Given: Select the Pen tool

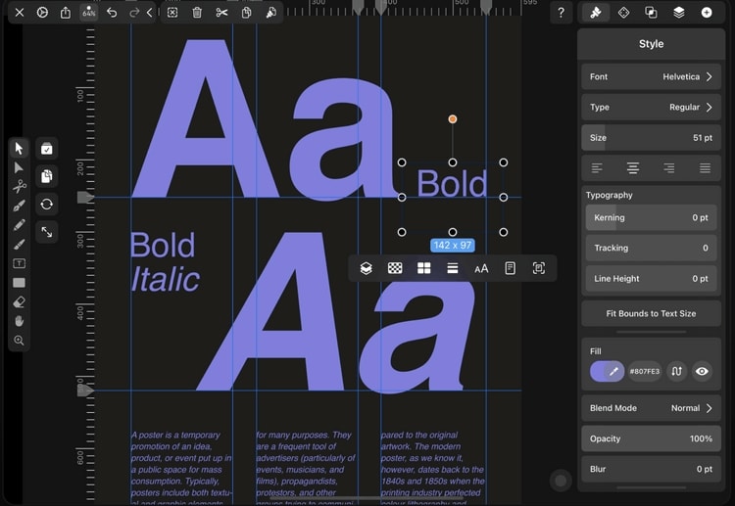Looking at the screenshot, I should pos(19,206).
